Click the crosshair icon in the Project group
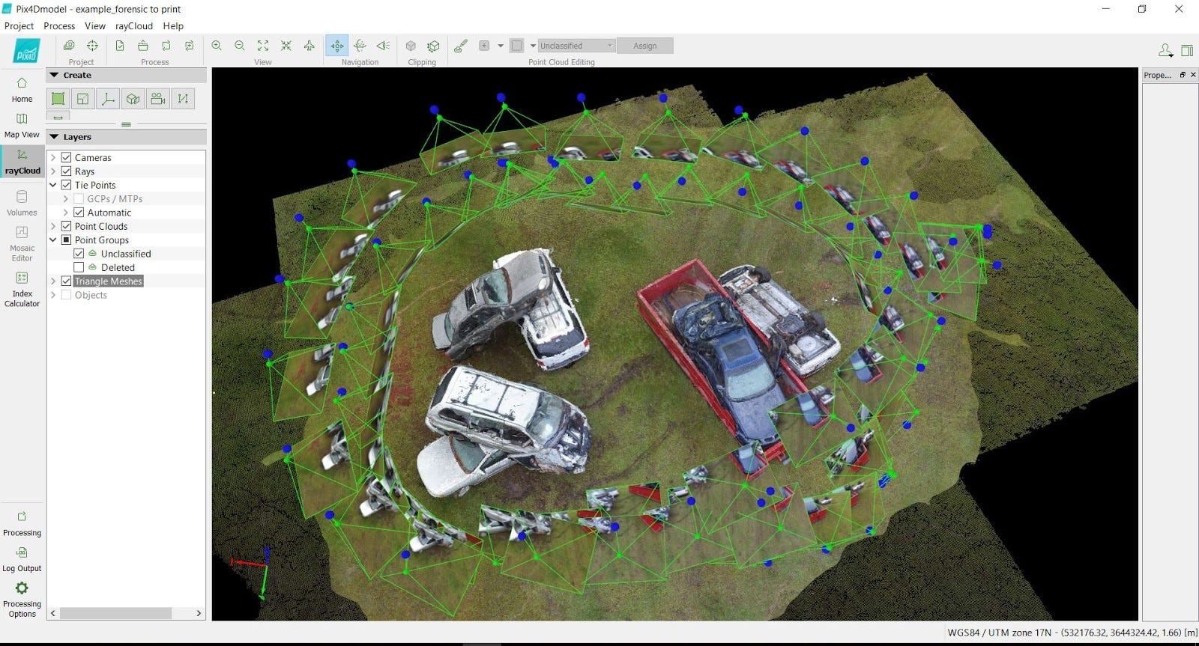1199x646 pixels. [92, 46]
